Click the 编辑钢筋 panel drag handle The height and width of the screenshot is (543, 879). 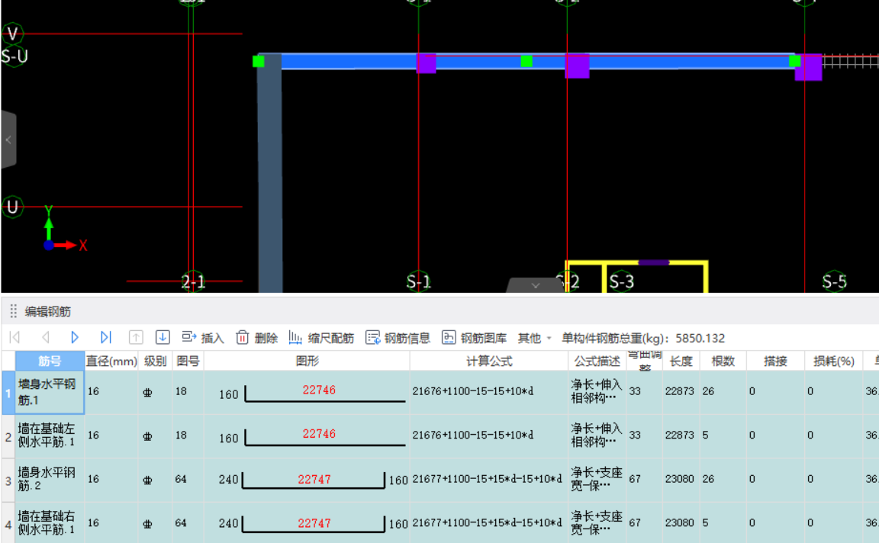14,311
